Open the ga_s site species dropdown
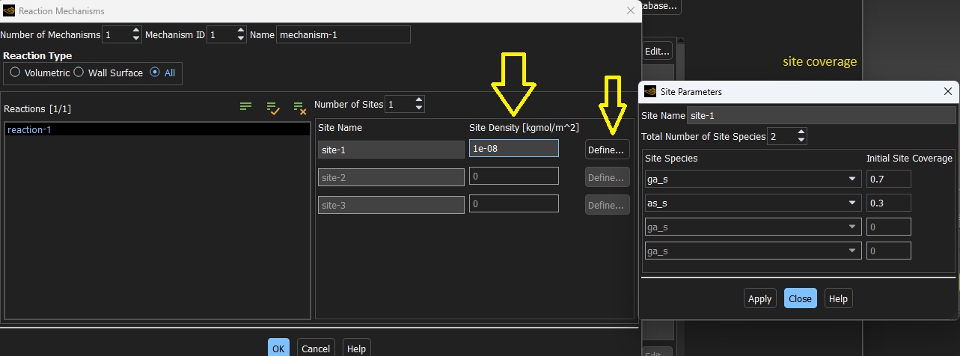Screen dimensions: 960x356 click(751, 179)
